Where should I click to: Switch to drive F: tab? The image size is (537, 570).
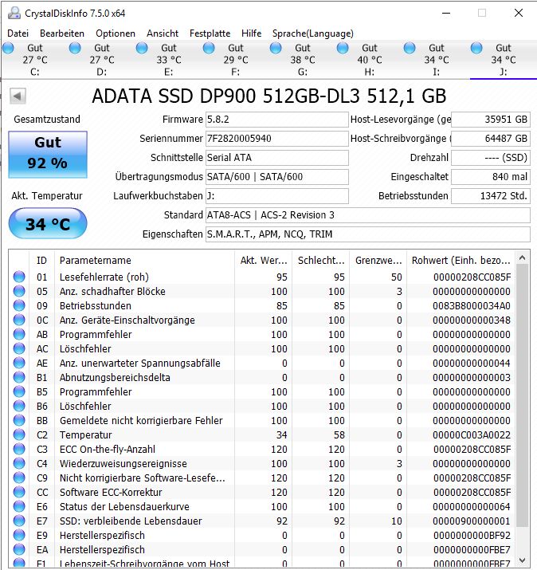(x=235, y=60)
